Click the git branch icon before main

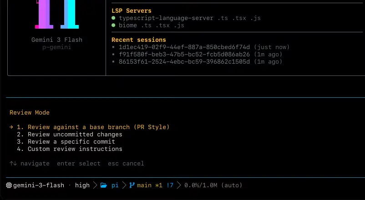[x=132, y=185]
